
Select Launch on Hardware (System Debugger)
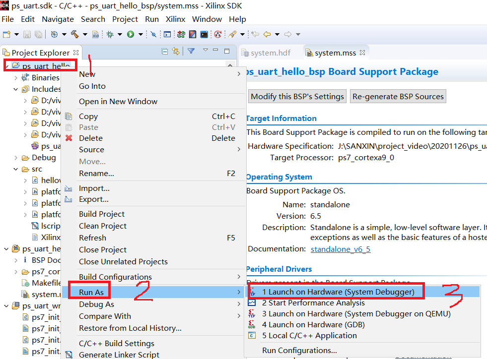(x=338, y=292)
